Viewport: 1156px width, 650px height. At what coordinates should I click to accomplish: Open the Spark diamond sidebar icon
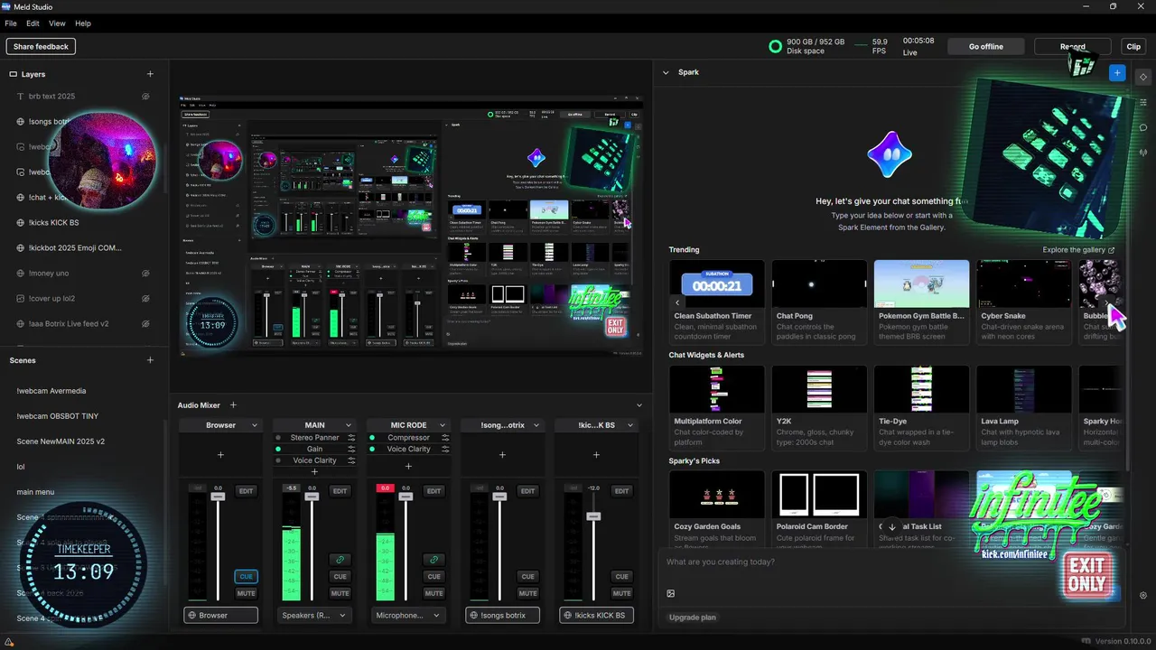(1143, 76)
